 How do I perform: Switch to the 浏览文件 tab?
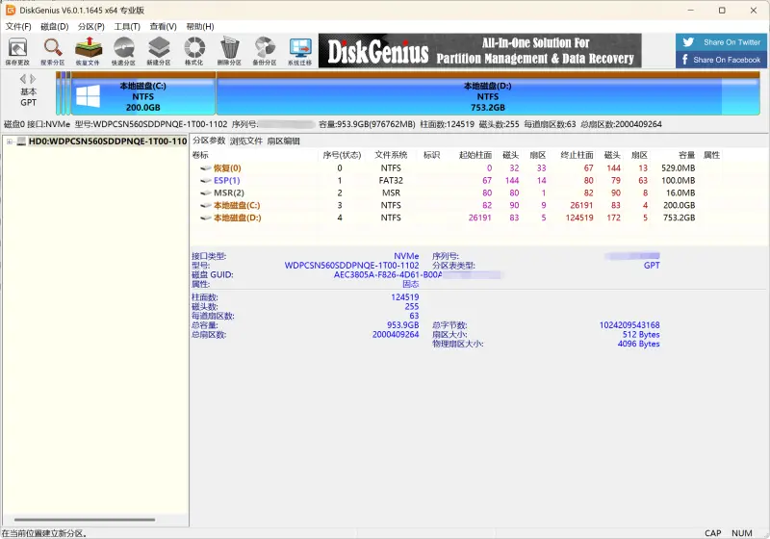[246, 141]
